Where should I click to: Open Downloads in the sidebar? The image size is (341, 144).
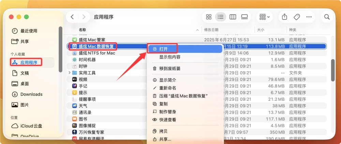(27, 94)
